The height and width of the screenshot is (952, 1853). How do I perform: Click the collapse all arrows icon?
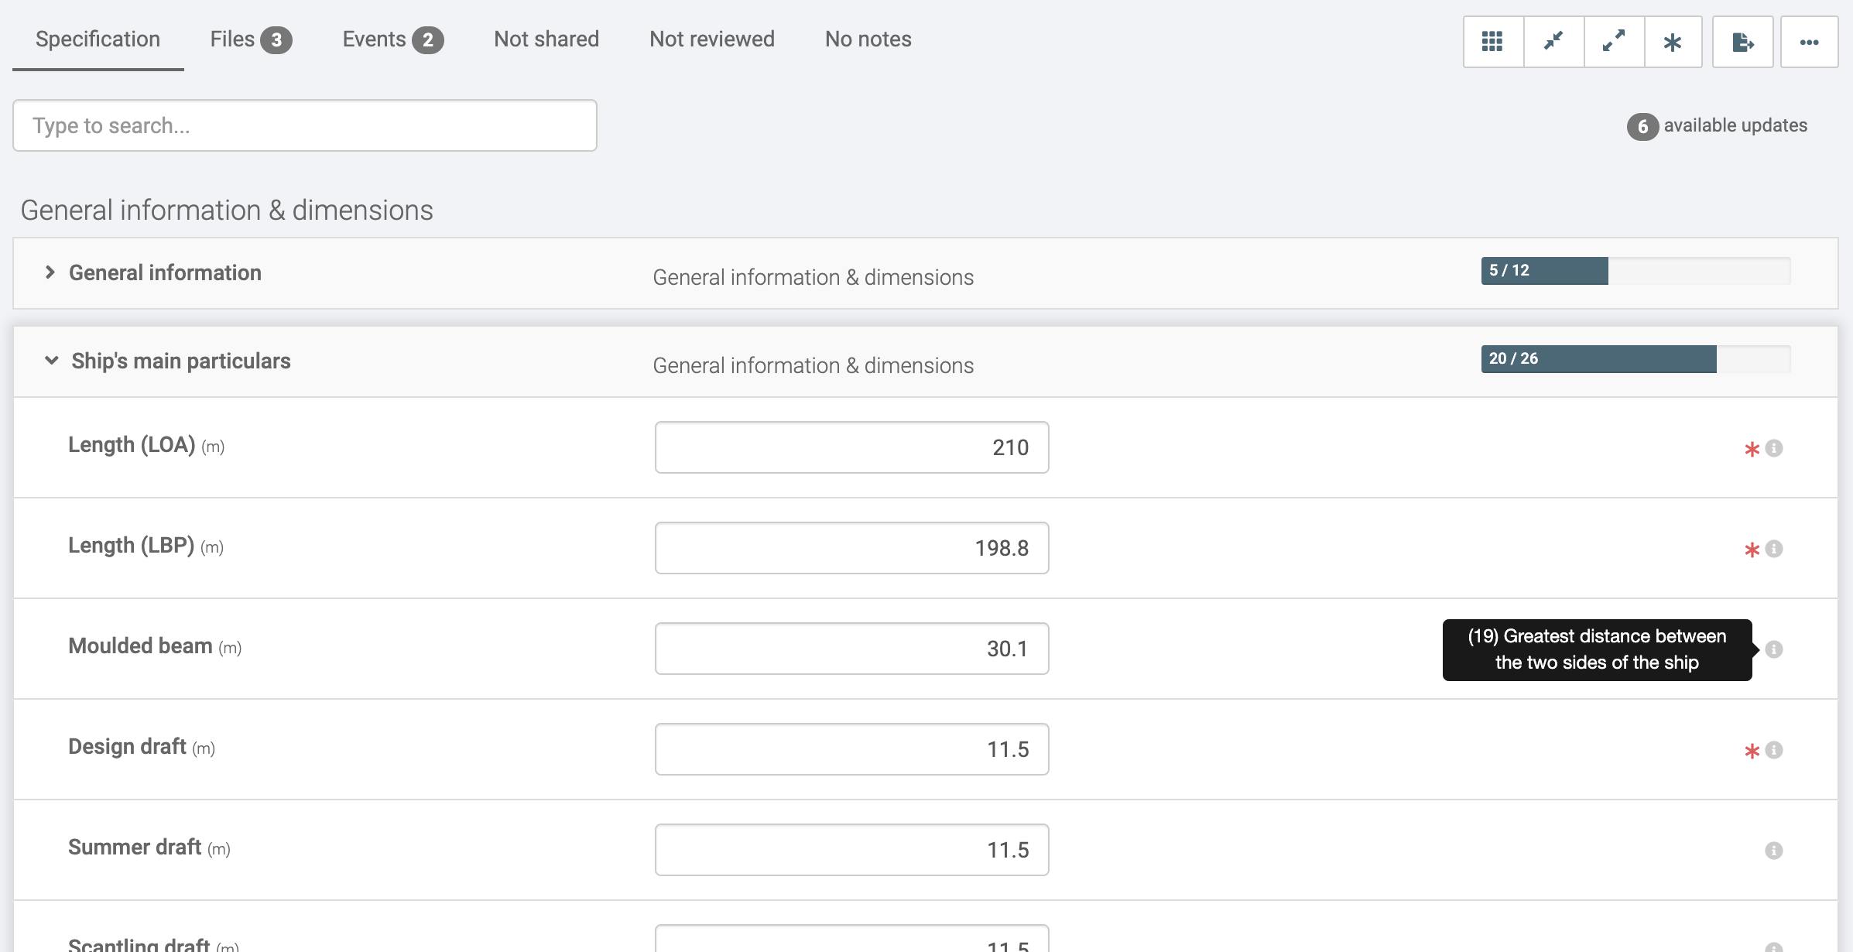click(1553, 42)
